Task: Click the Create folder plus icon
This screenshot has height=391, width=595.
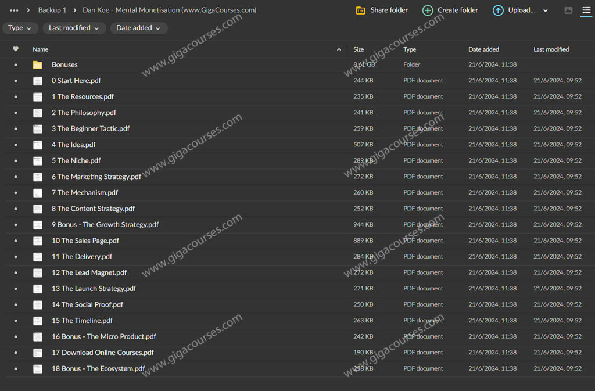Action: 428,10
